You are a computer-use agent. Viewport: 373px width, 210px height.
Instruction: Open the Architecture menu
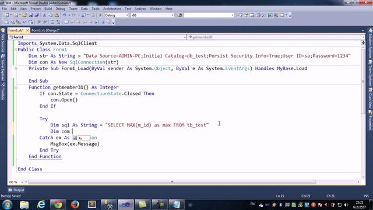pos(112,9)
